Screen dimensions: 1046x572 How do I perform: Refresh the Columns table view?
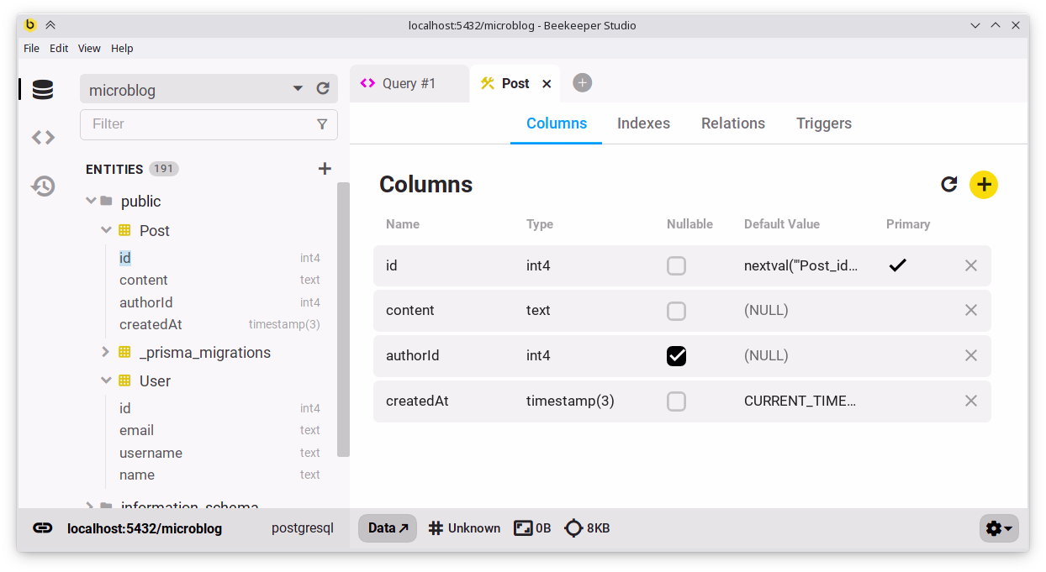coord(949,184)
